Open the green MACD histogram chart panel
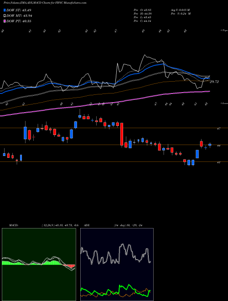228x301 pixels. (x=39, y=265)
